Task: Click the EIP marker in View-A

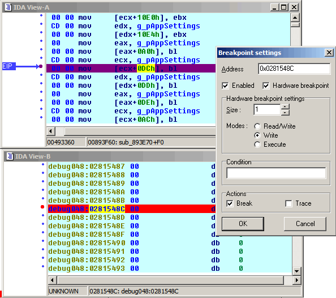Action: coord(8,66)
